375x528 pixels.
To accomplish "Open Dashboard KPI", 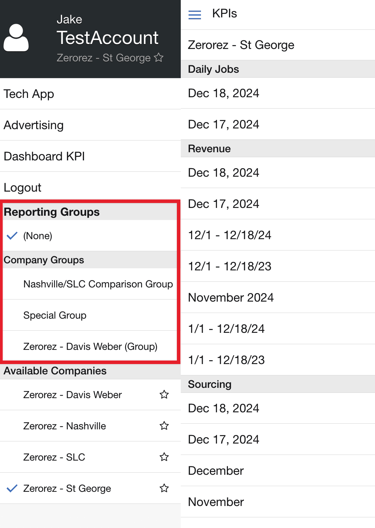I will click(90, 156).
